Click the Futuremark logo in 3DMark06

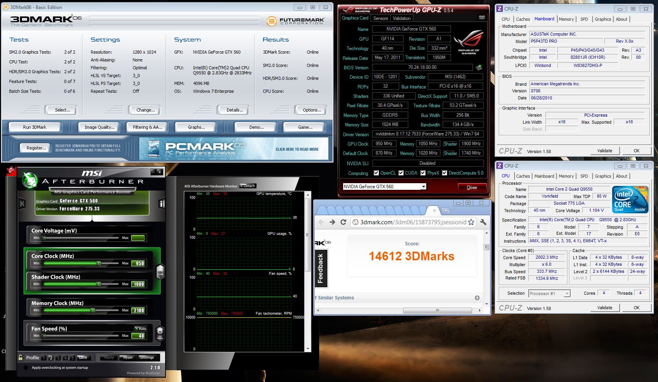[295, 21]
